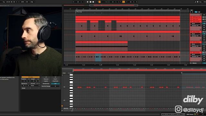Click the Invert notes button
The height and width of the screenshot is (116, 206).
(55, 79)
